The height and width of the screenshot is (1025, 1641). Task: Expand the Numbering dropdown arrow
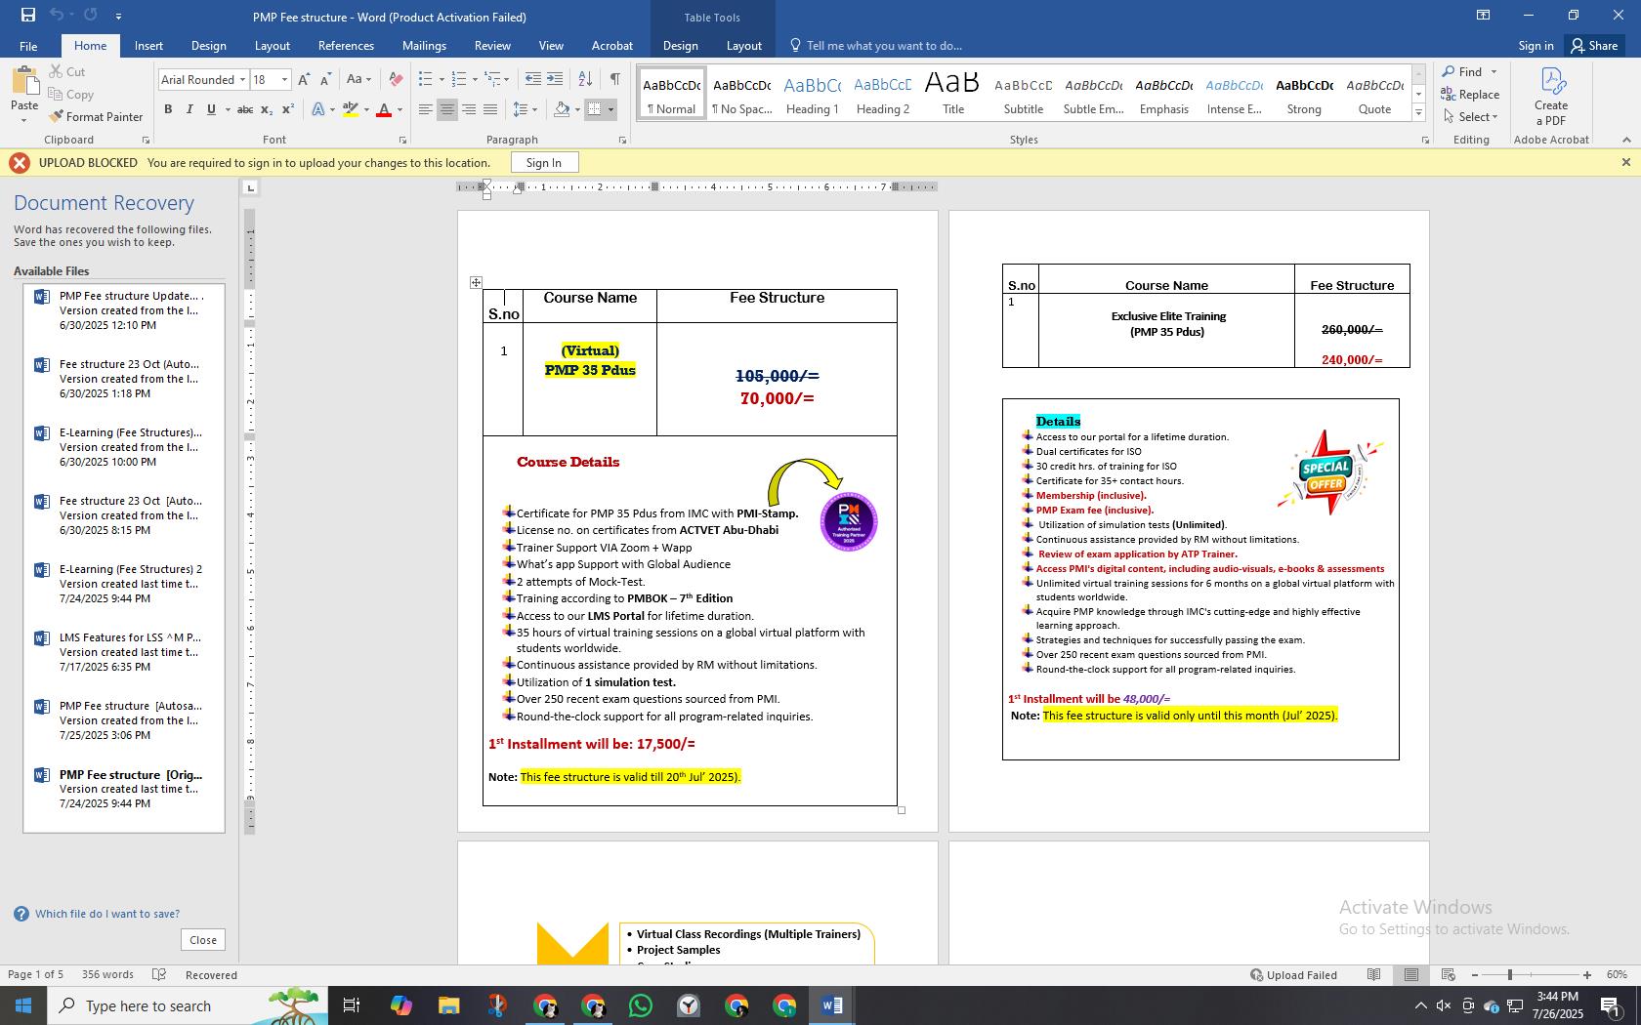[x=475, y=80]
